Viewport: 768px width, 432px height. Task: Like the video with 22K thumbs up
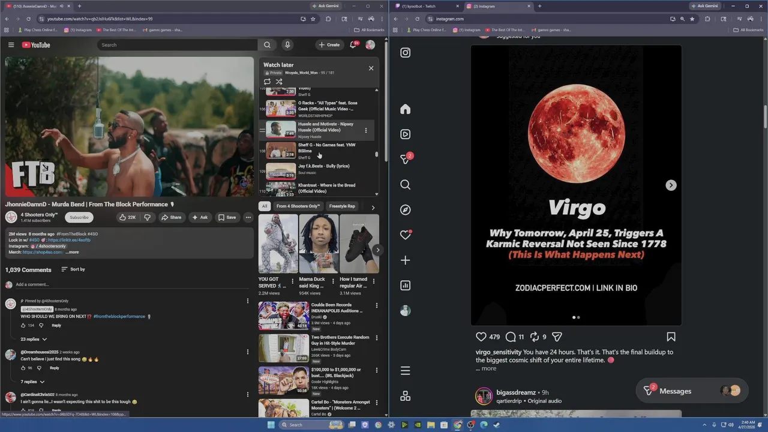127,217
